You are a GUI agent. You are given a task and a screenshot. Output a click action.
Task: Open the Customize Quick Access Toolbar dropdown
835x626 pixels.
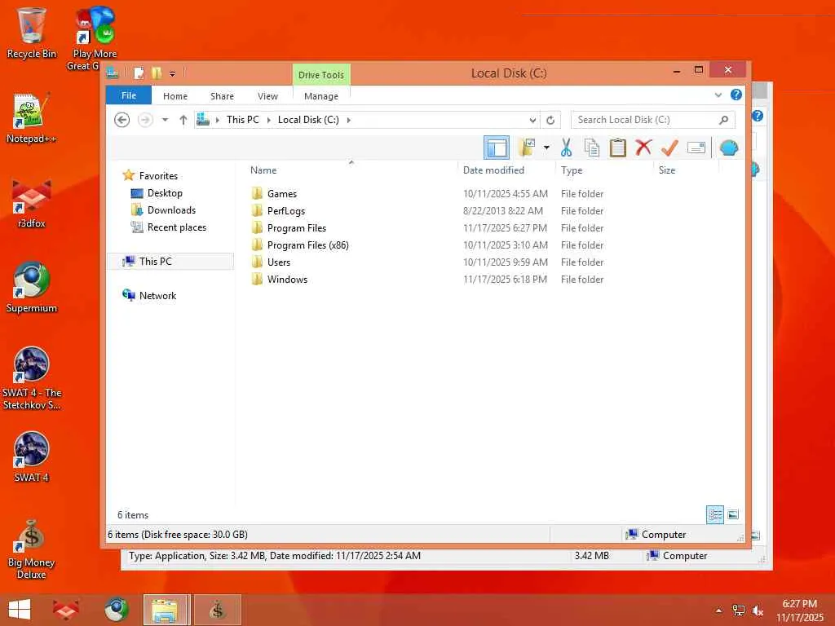173,73
